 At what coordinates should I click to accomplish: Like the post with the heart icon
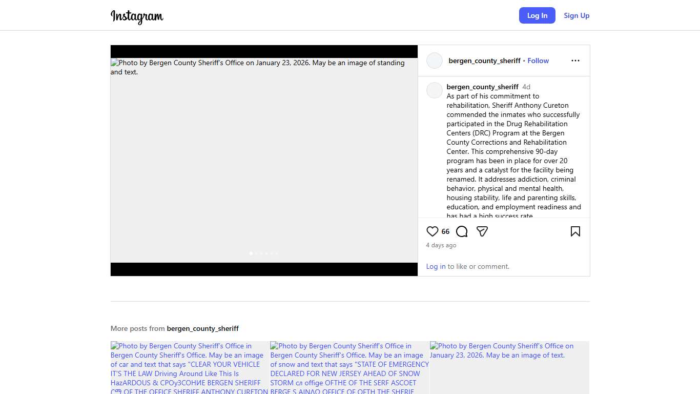433,231
